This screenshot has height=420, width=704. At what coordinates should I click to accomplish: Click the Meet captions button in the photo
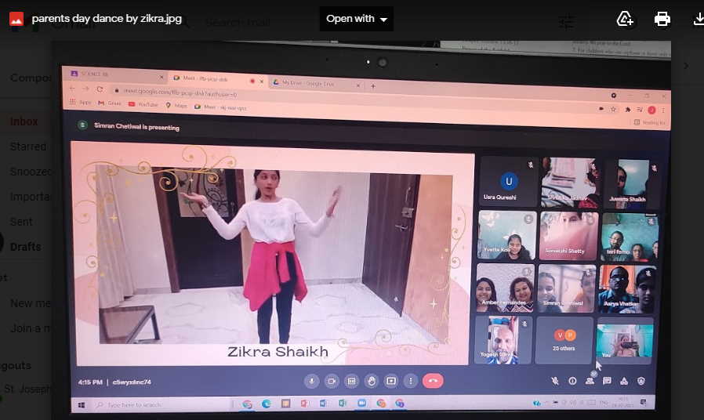(351, 381)
